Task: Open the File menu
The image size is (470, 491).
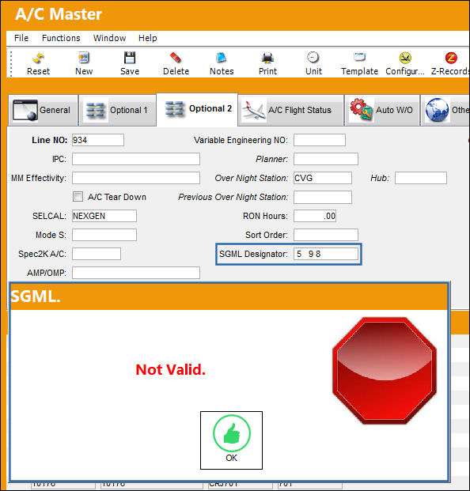Action: (x=21, y=38)
